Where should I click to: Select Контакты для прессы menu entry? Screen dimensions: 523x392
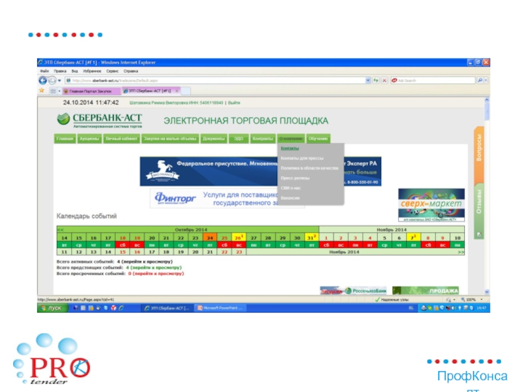click(x=302, y=158)
